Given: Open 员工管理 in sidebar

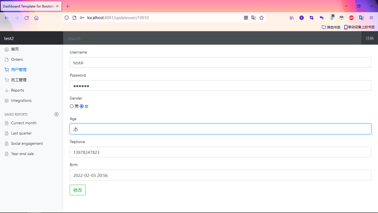Looking at the screenshot, I should pos(19,80).
